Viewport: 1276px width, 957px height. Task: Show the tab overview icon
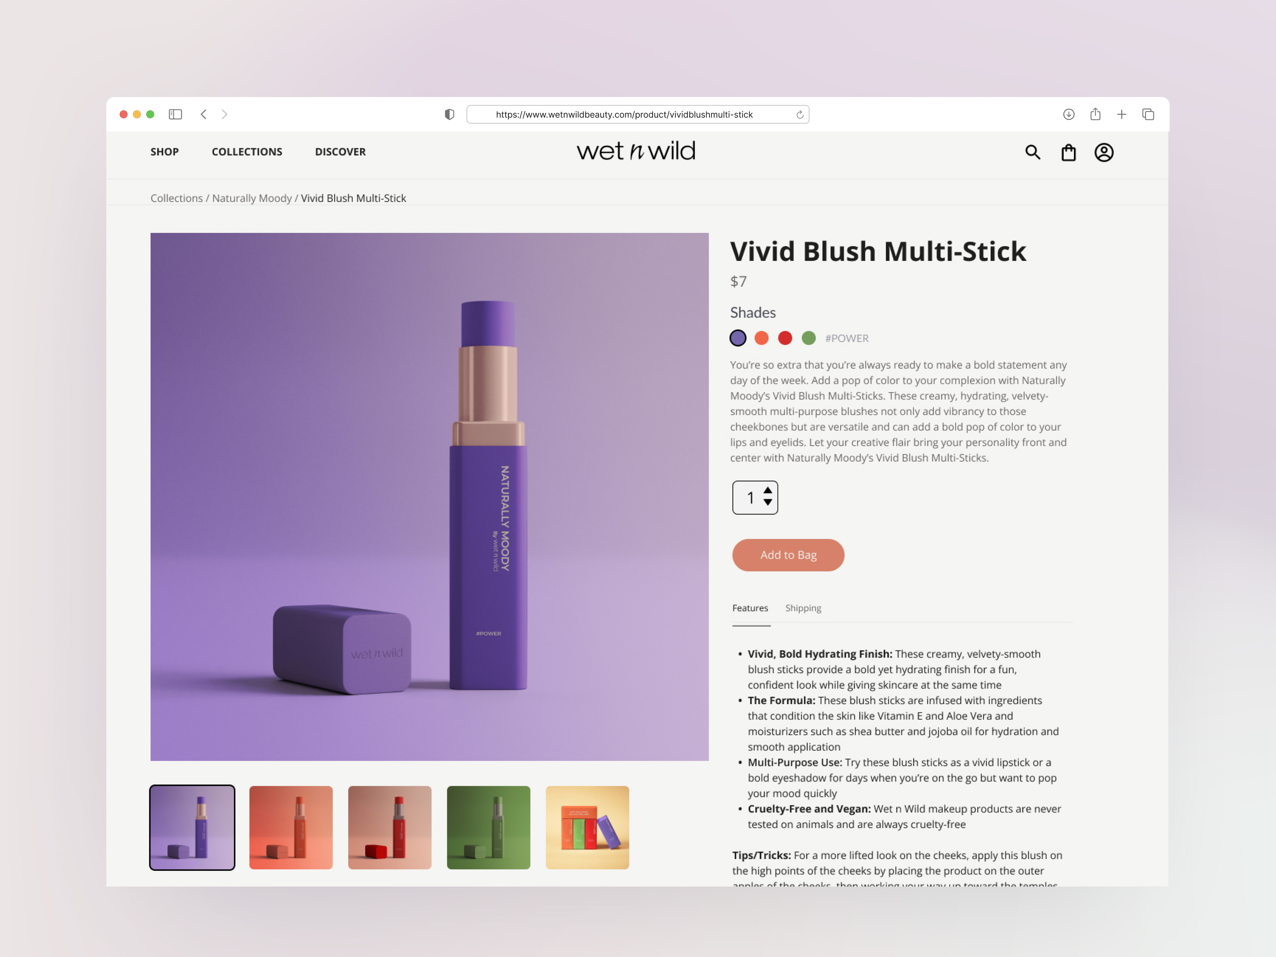pos(1148,114)
